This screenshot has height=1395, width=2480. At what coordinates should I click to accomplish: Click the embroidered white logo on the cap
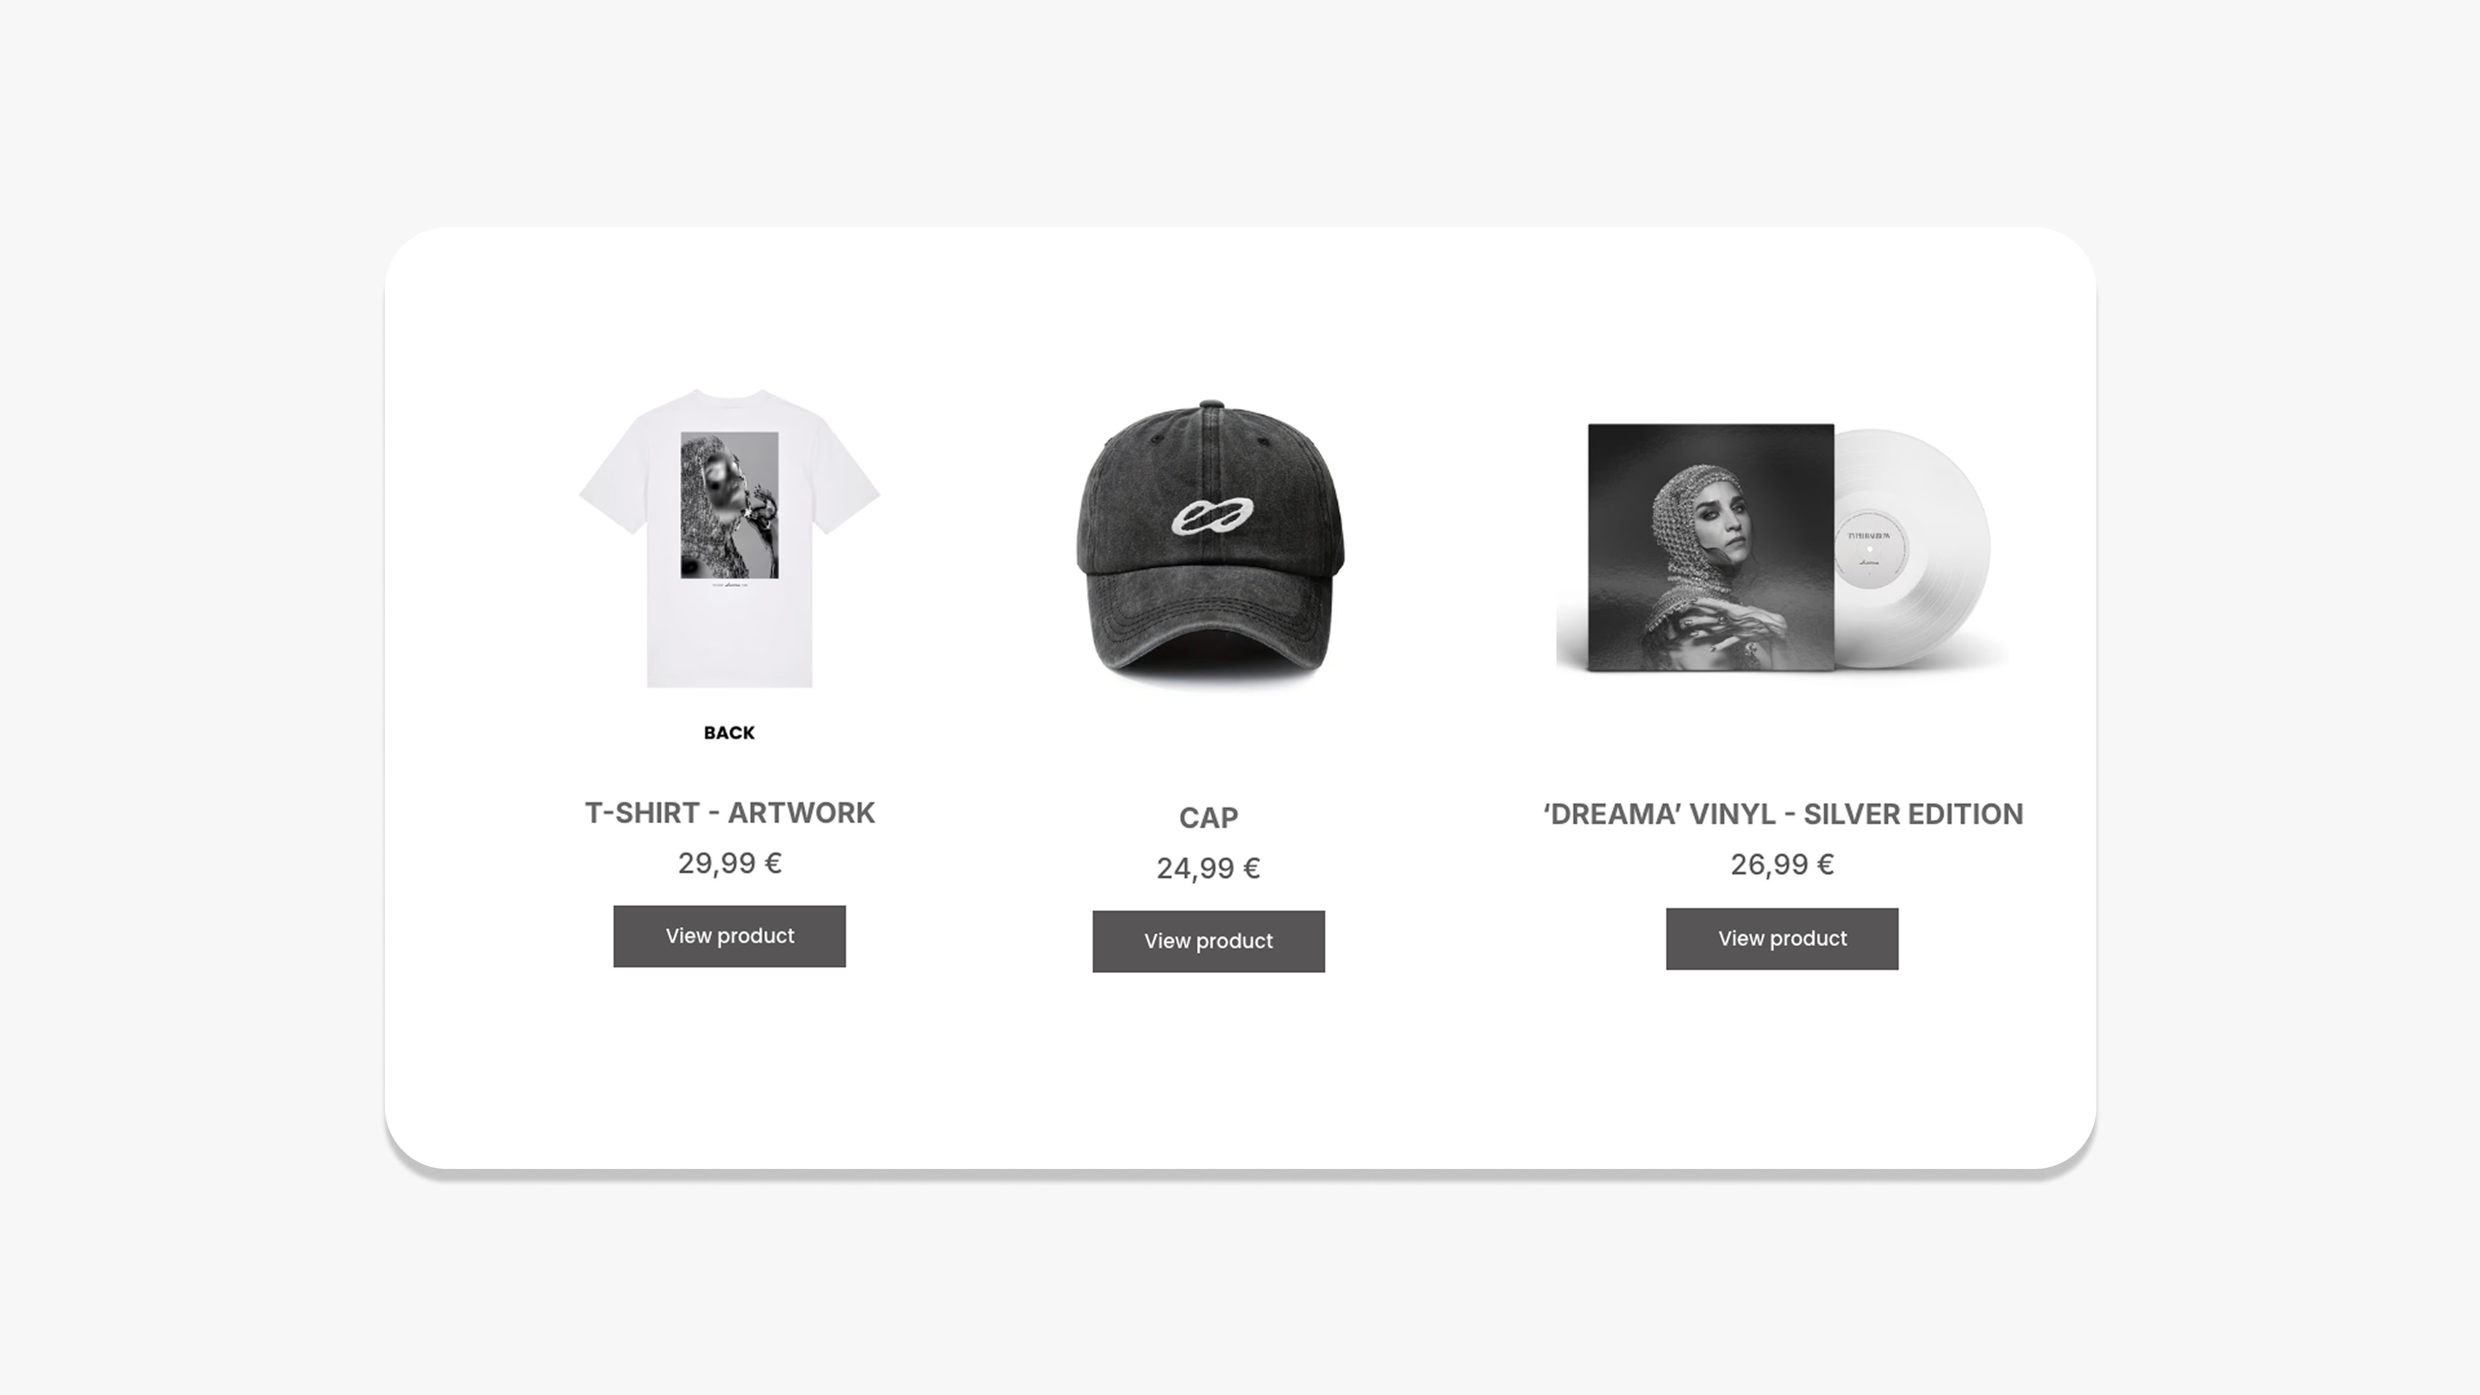coord(1212,516)
